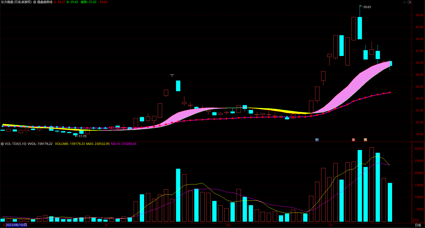425x228 pixels.
Task: Click the month 10 marker on time axis
Action: coord(228,225)
